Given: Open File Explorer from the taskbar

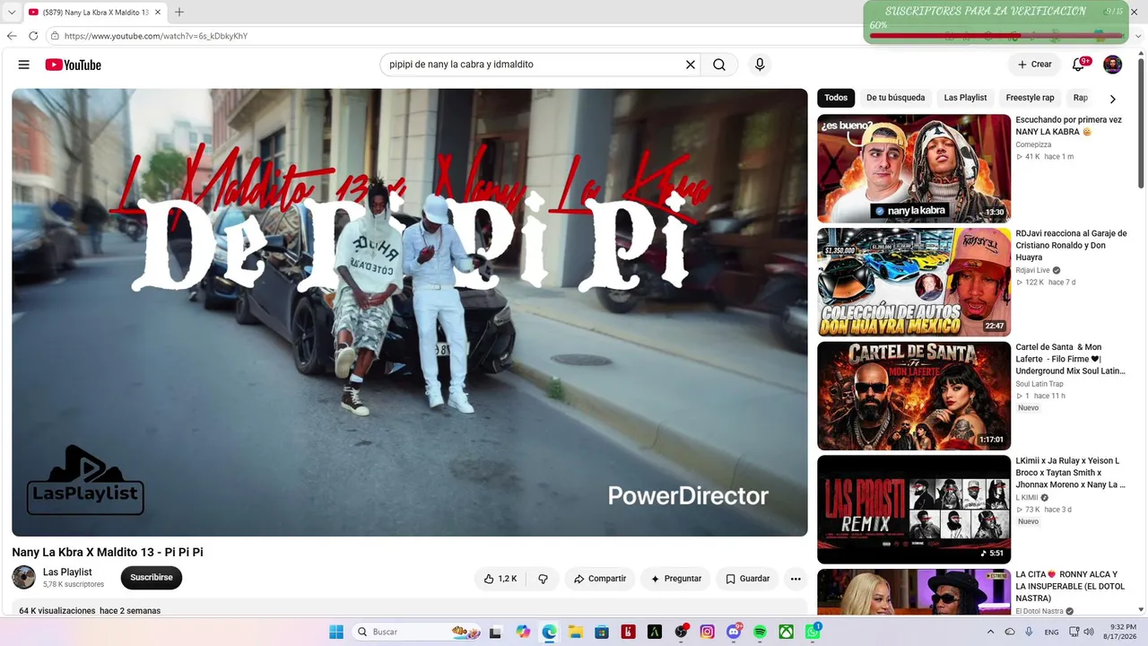Looking at the screenshot, I should click(576, 632).
